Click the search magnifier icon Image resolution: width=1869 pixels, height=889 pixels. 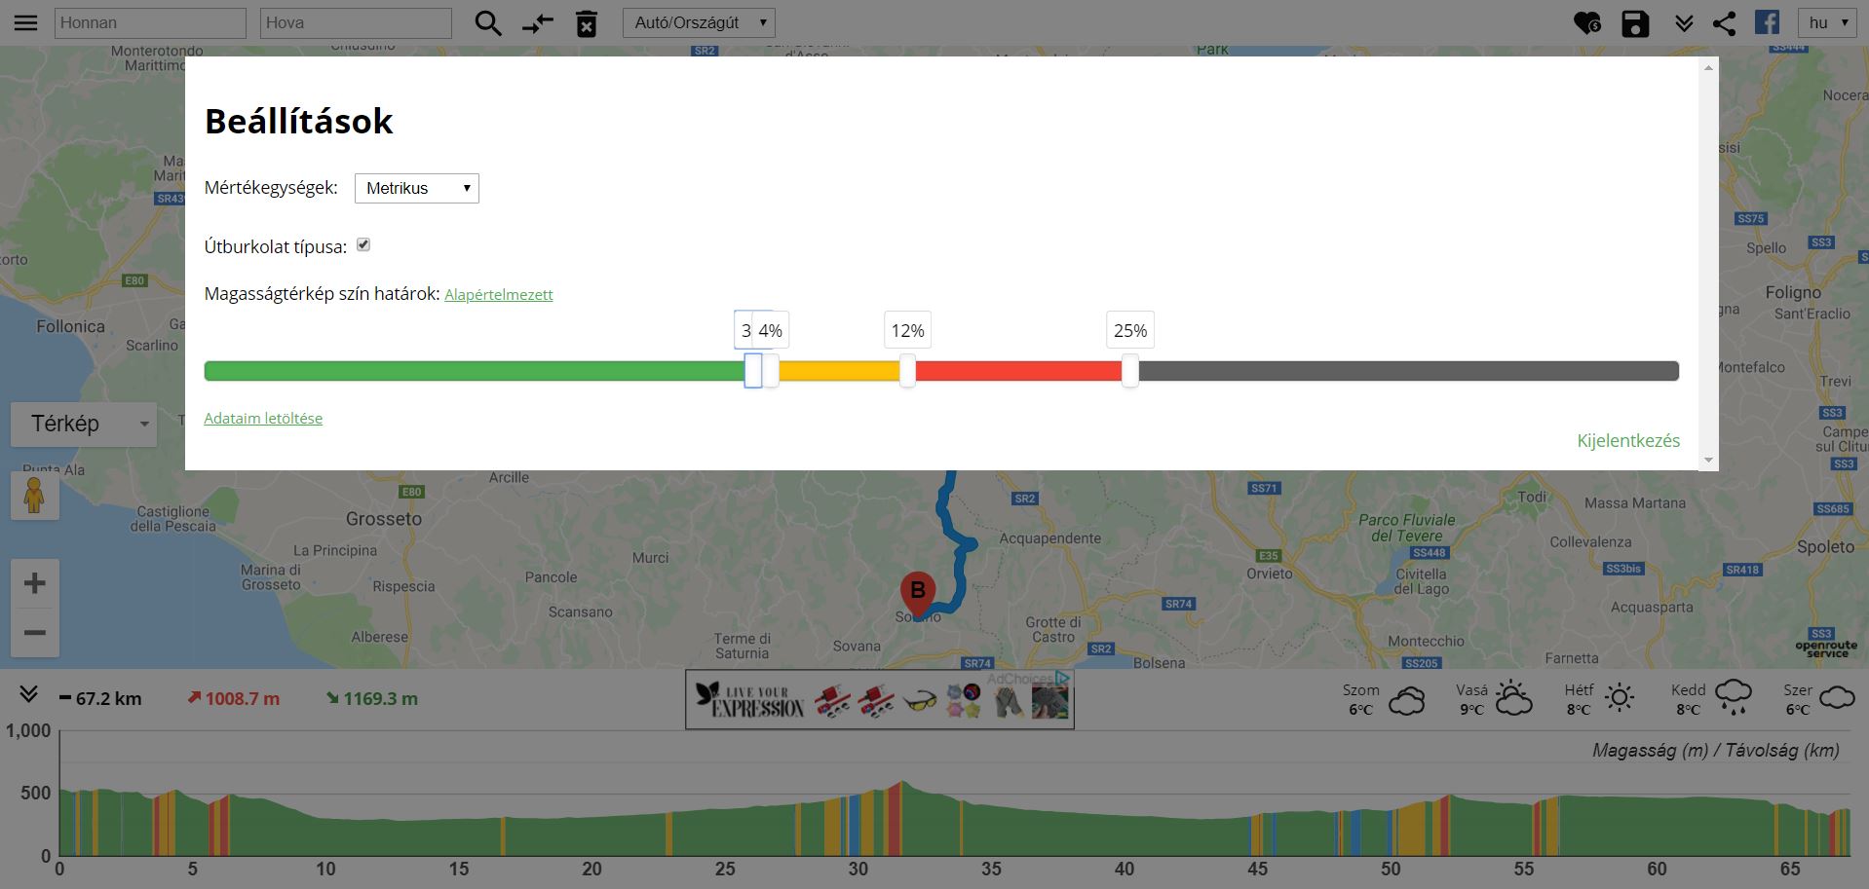click(487, 23)
